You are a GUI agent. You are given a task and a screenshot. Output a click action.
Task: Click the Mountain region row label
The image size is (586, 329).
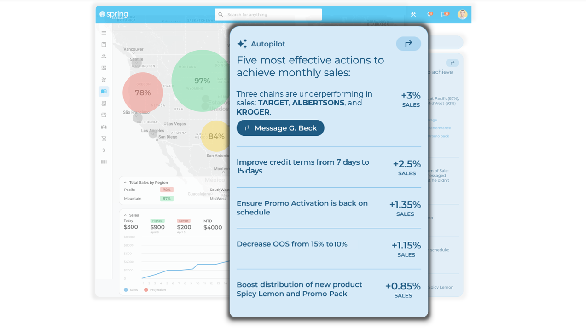tap(133, 199)
